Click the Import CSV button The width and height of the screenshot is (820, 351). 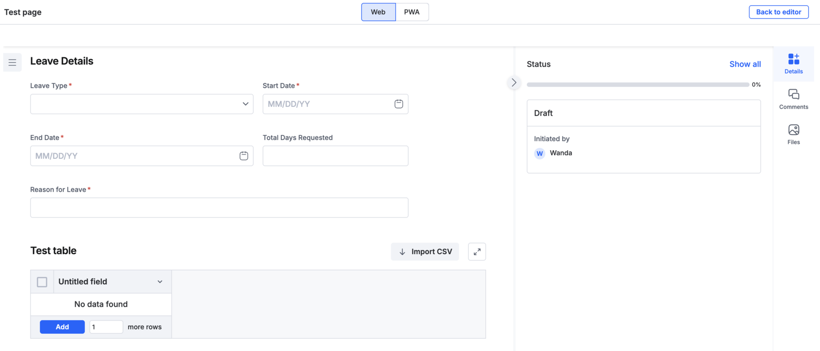tap(425, 252)
